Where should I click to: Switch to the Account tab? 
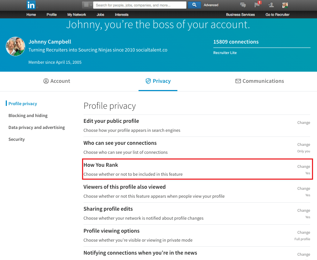(x=56, y=81)
